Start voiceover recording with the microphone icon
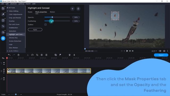 (74, 55)
